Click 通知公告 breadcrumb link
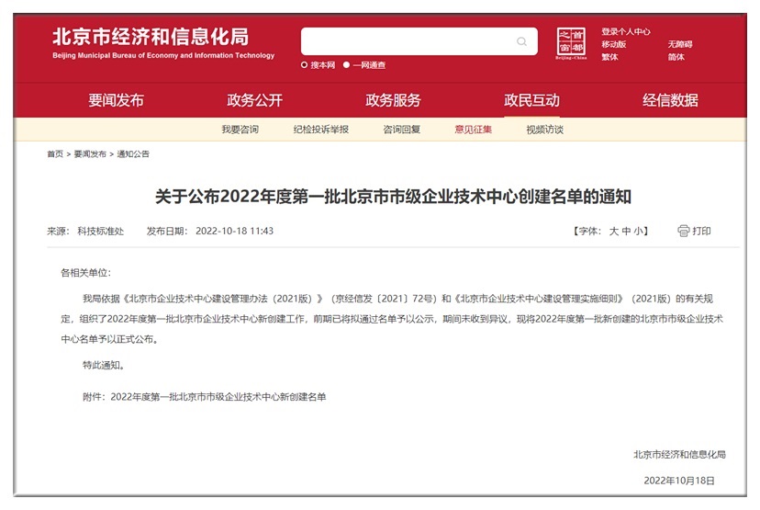760x510 pixels. point(133,153)
